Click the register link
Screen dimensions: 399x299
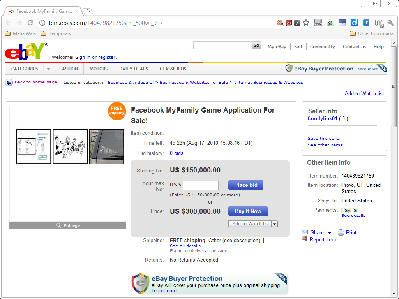(107, 57)
